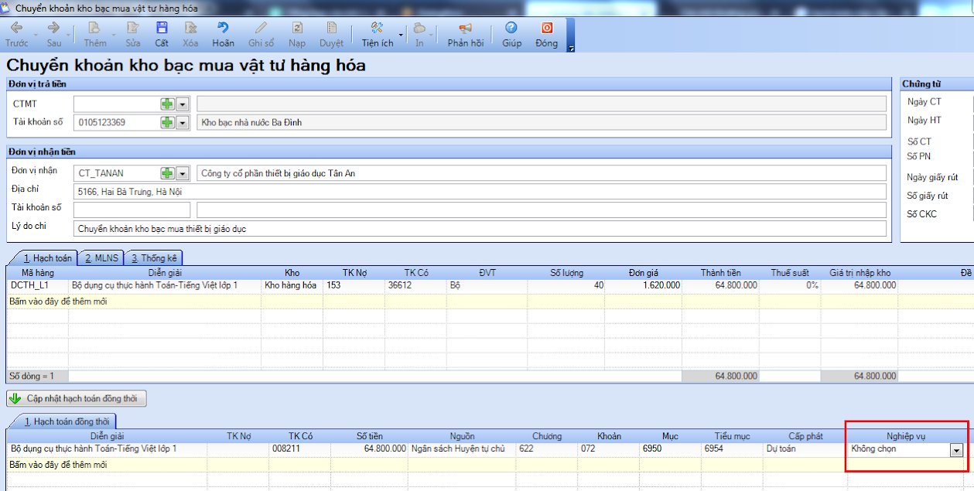This screenshot has height=491, width=974.
Task: Click TK Nợ cell 153
Action: 354,285
